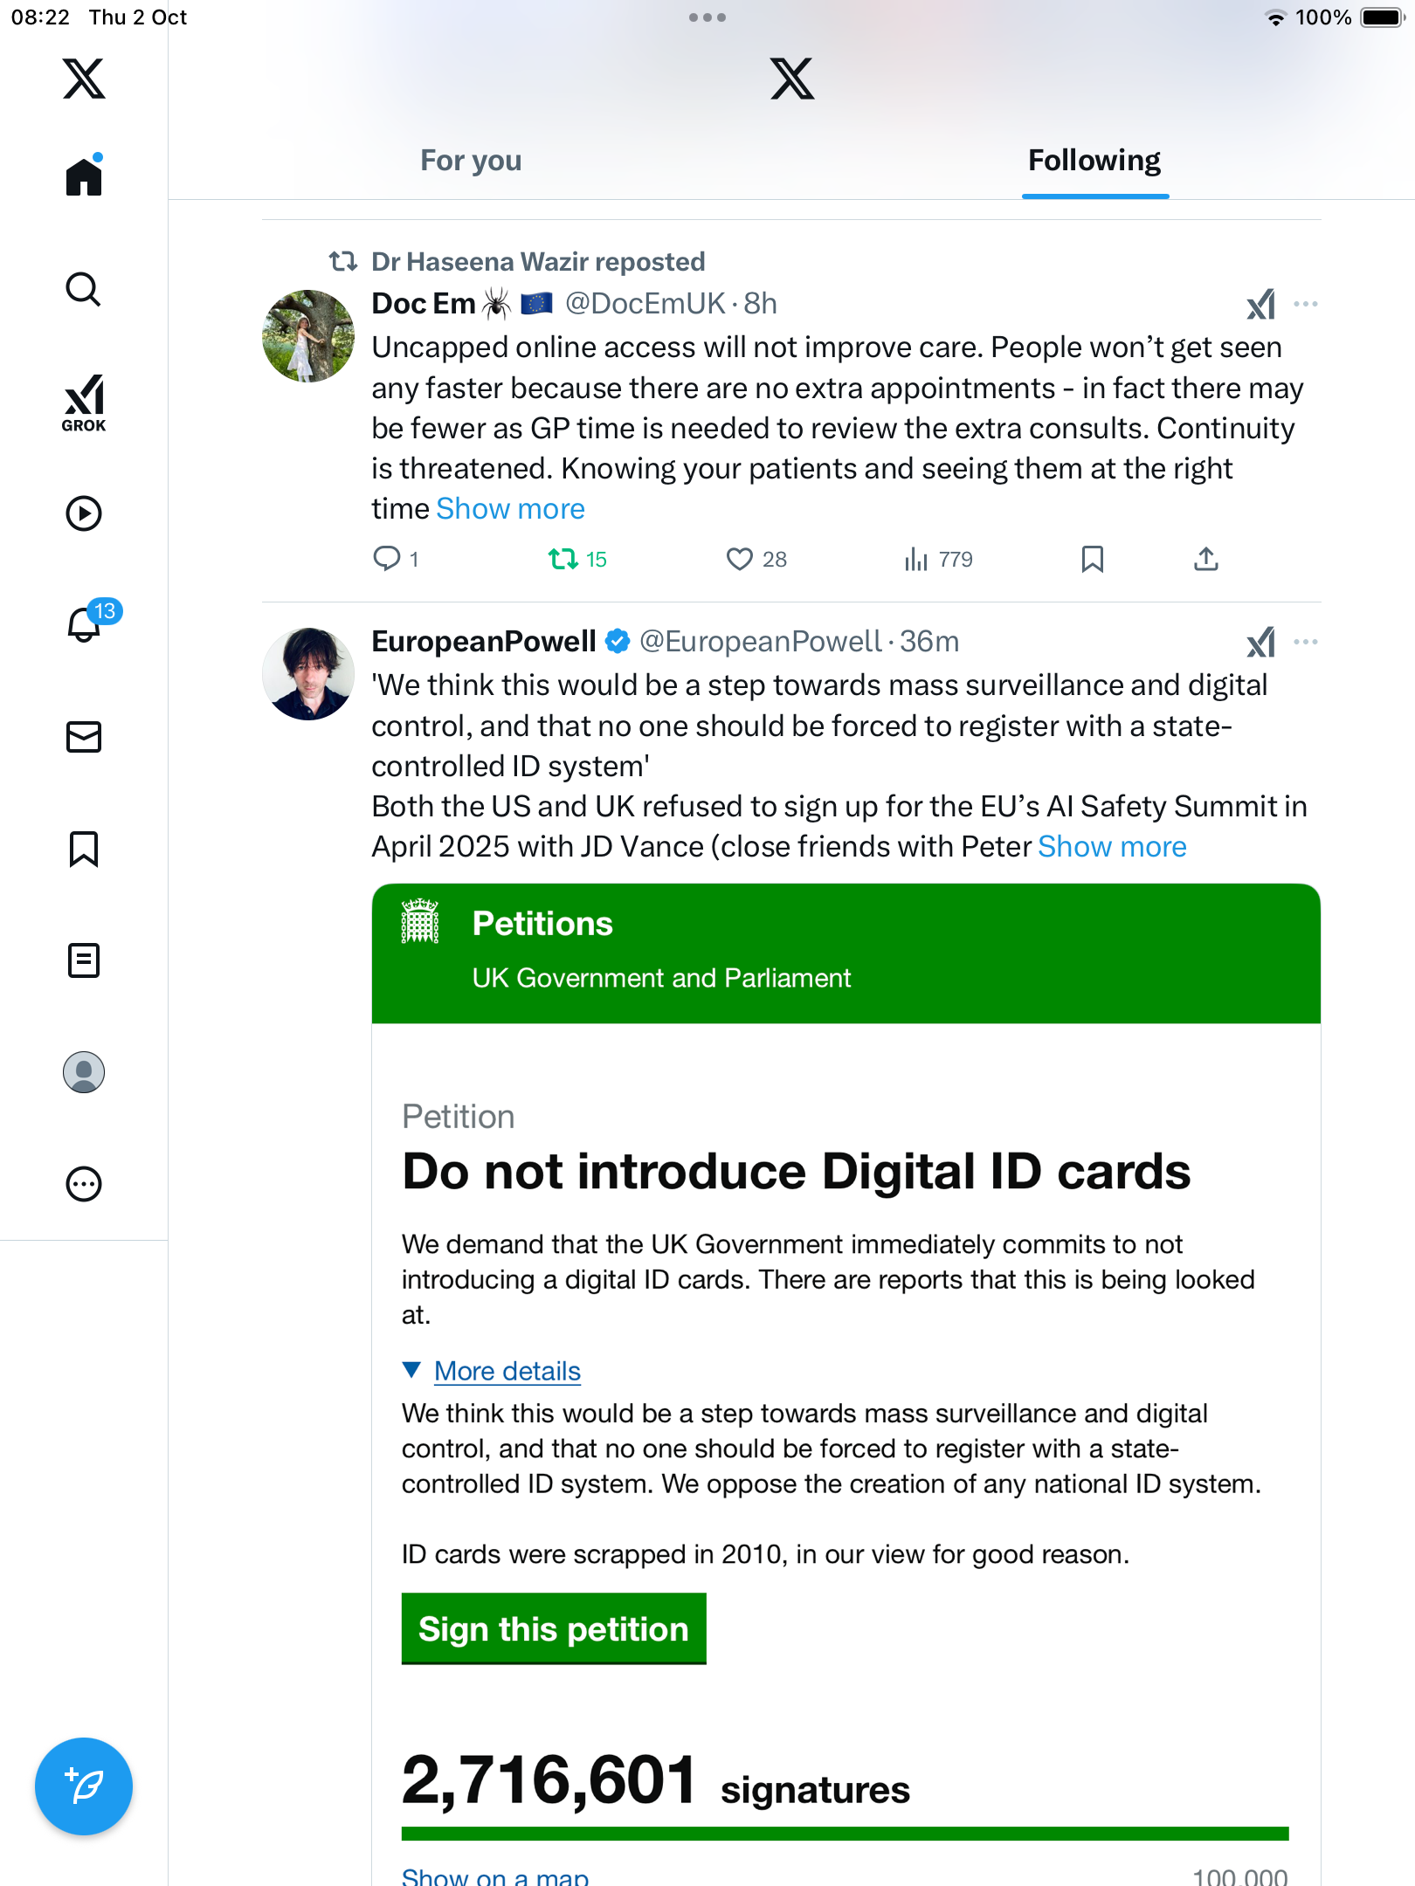Open sidebar Bookmarks icon
This screenshot has height=1886, width=1415.
coord(84,849)
